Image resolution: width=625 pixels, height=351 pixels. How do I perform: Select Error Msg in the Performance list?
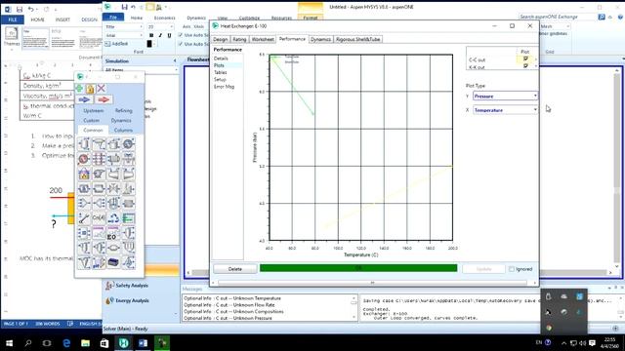pyautogui.click(x=224, y=87)
